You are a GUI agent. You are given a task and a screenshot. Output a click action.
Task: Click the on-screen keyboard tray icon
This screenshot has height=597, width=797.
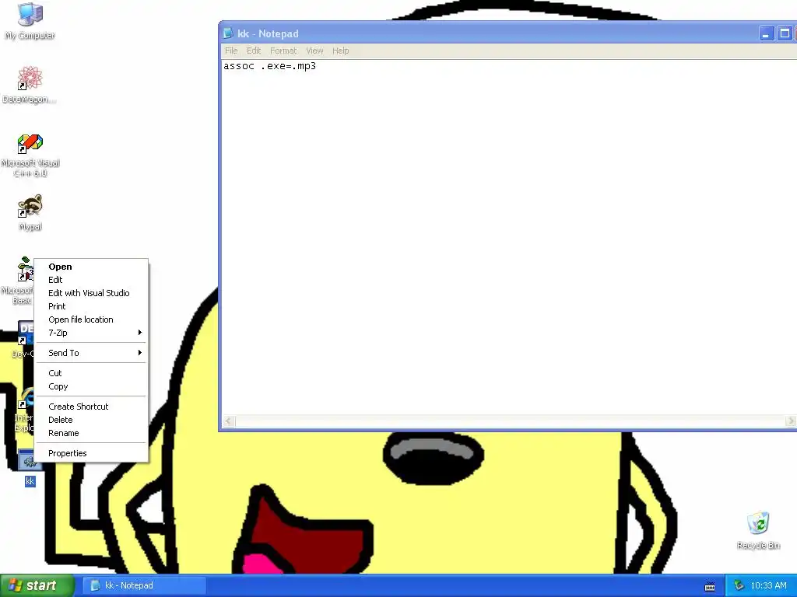pyautogui.click(x=710, y=586)
